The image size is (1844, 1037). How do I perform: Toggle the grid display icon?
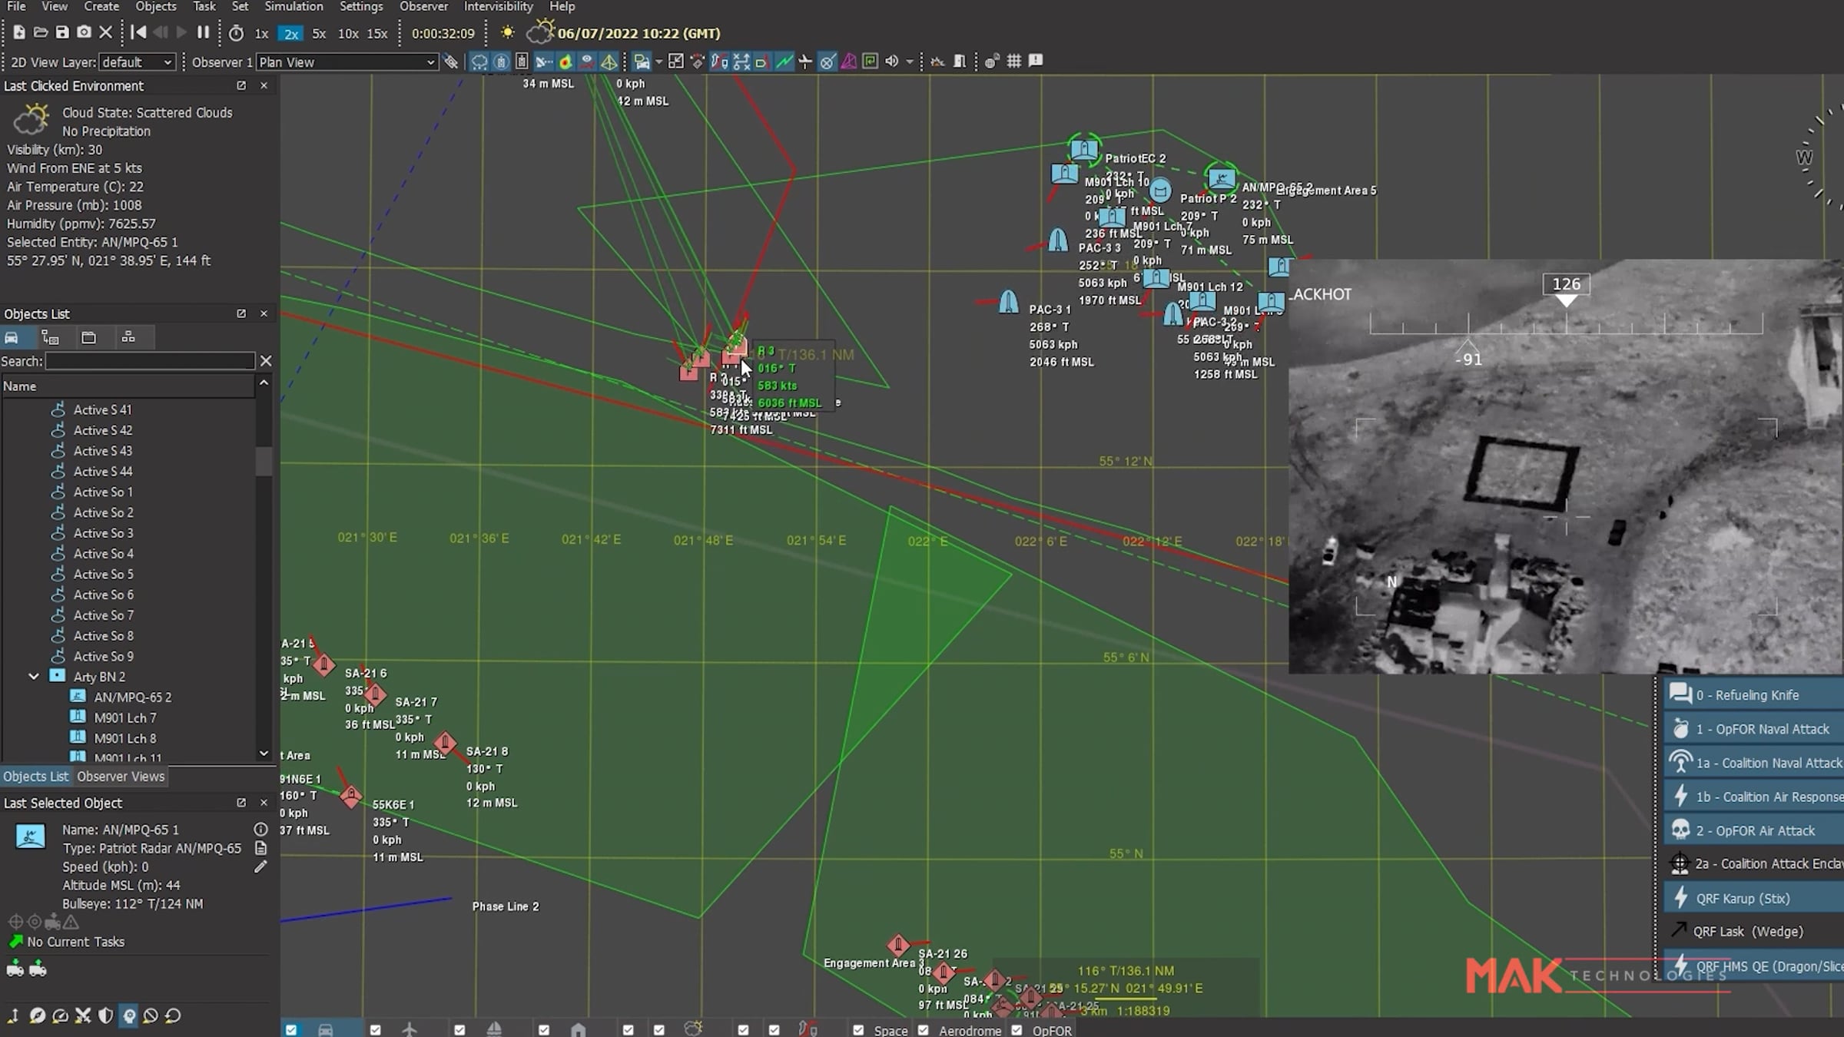point(1013,61)
